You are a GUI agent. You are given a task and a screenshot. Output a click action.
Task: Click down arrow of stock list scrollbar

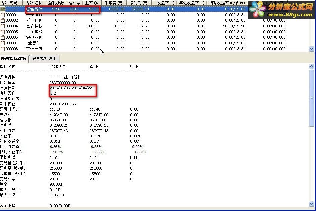(x=311, y=49)
